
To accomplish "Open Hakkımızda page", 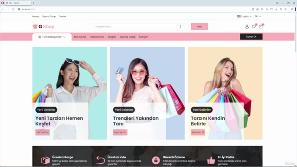I will pos(97,37).
